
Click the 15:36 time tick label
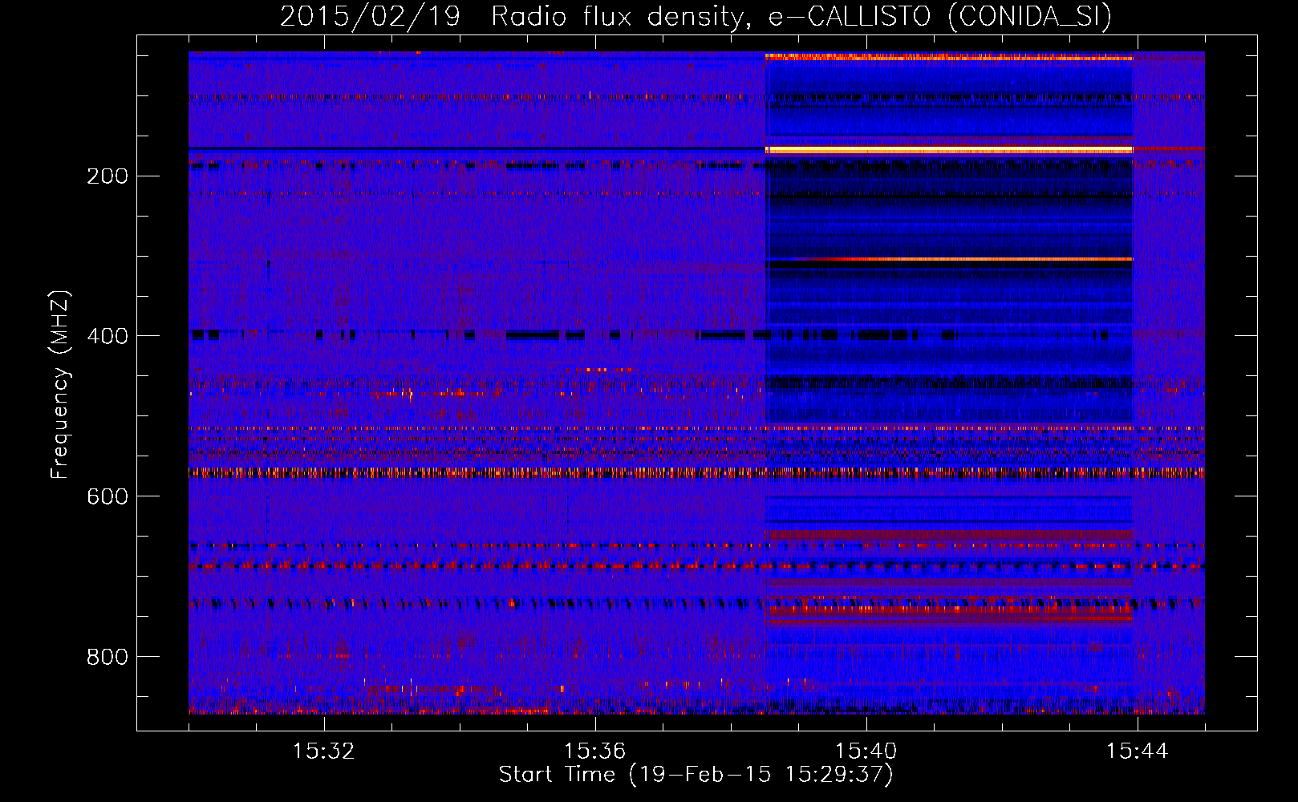[595, 751]
